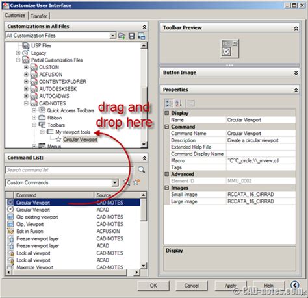Collapse the Command List panel

click(x=144, y=158)
